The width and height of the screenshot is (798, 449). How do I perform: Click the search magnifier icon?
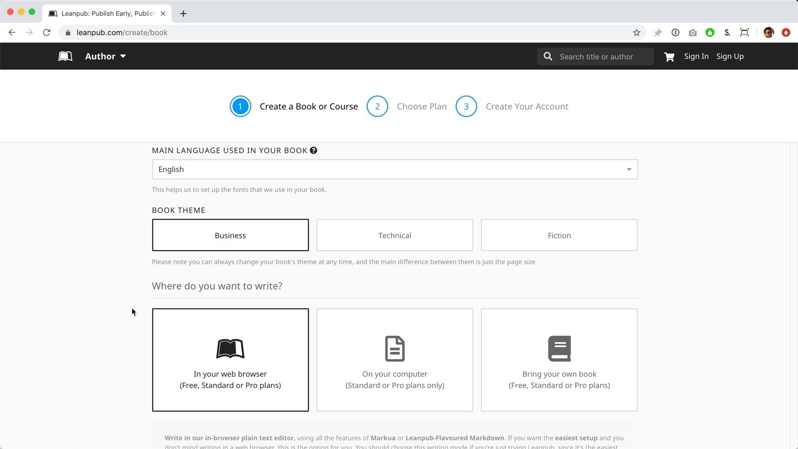(548, 56)
